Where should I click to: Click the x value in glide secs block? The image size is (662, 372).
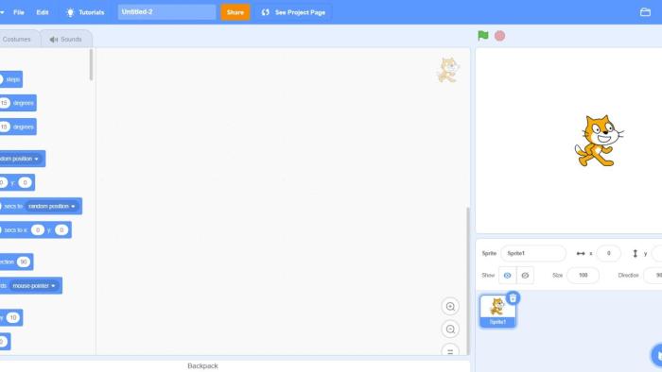pyautogui.click(x=38, y=230)
